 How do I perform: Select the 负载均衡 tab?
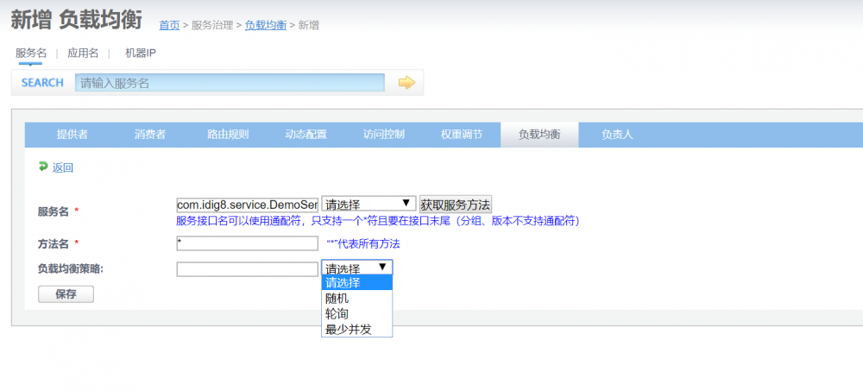pos(539,135)
